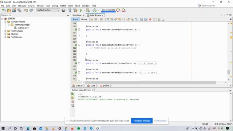Open the Window menu
Viewport: 233px width, 131px height.
point(86,6)
